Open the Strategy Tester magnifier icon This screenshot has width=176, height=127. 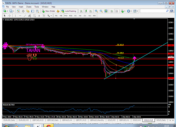click(37, 11)
